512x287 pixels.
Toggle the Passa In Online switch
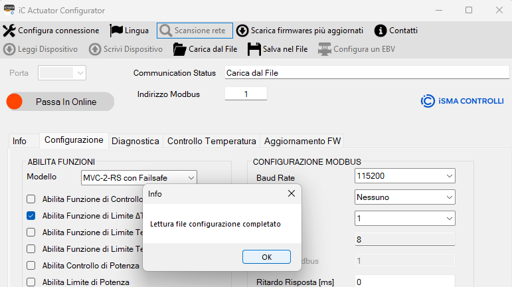coord(60,102)
